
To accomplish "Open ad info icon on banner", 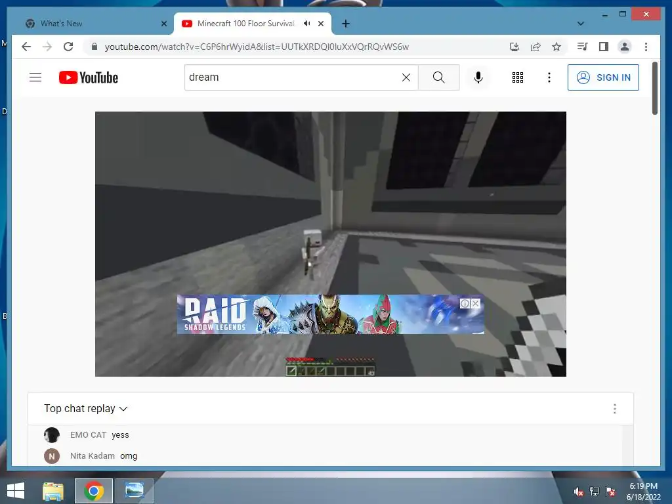I will coord(465,303).
